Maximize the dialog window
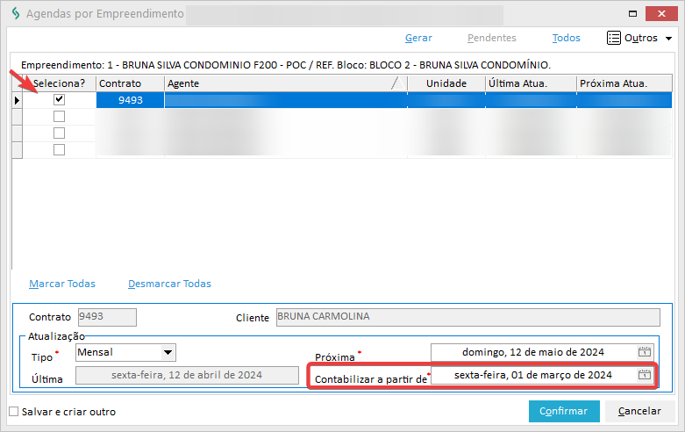685x432 pixels. [x=631, y=13]
